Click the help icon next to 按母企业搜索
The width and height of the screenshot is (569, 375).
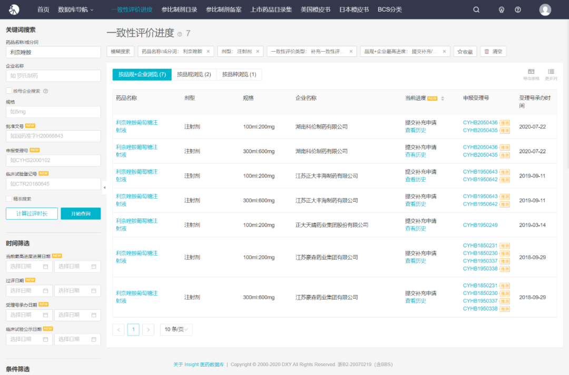coord(46,91)
